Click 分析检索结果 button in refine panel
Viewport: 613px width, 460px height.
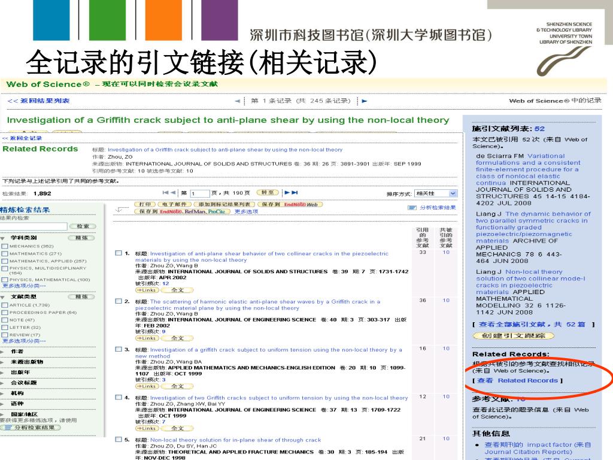(x=31, y=428)
